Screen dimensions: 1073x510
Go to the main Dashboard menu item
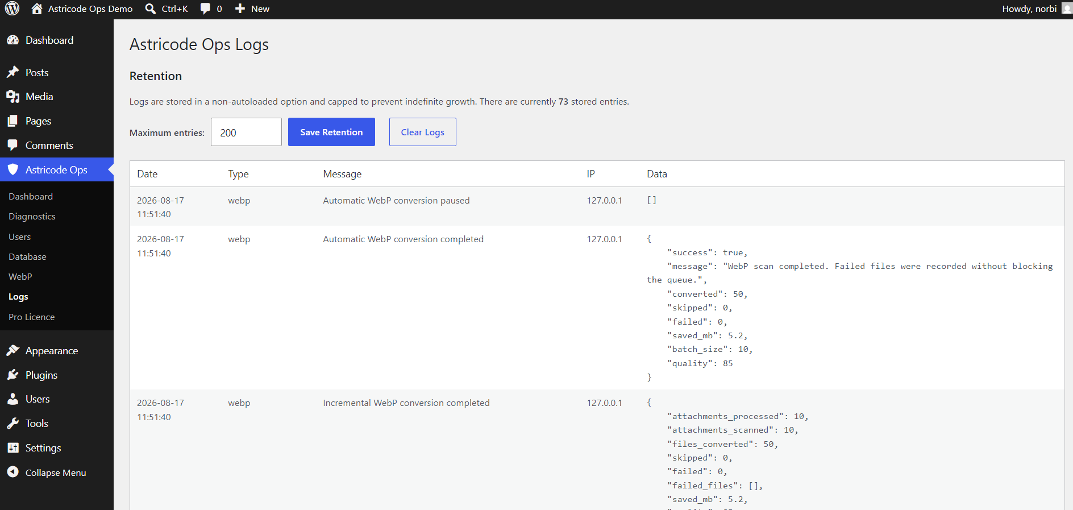pos(57,40)
